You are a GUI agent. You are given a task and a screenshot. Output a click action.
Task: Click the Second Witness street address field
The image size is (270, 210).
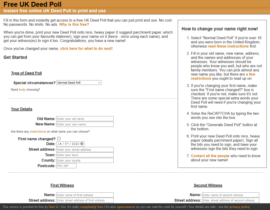click(x=230, y=200)
